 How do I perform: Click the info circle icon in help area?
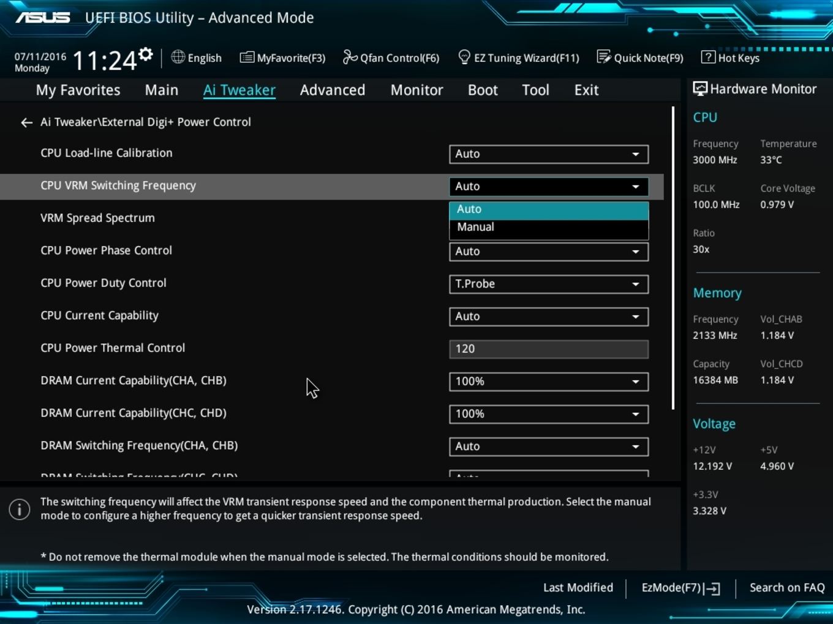(x=20, y=509)
